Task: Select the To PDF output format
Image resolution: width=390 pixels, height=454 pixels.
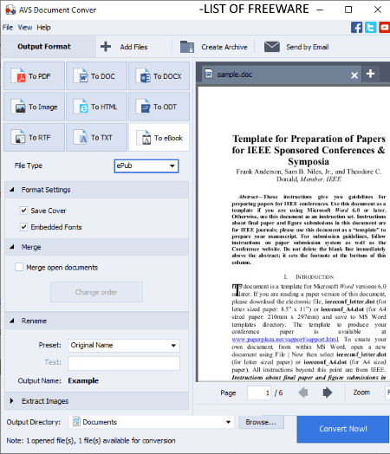Action: [x=34, y=76]
